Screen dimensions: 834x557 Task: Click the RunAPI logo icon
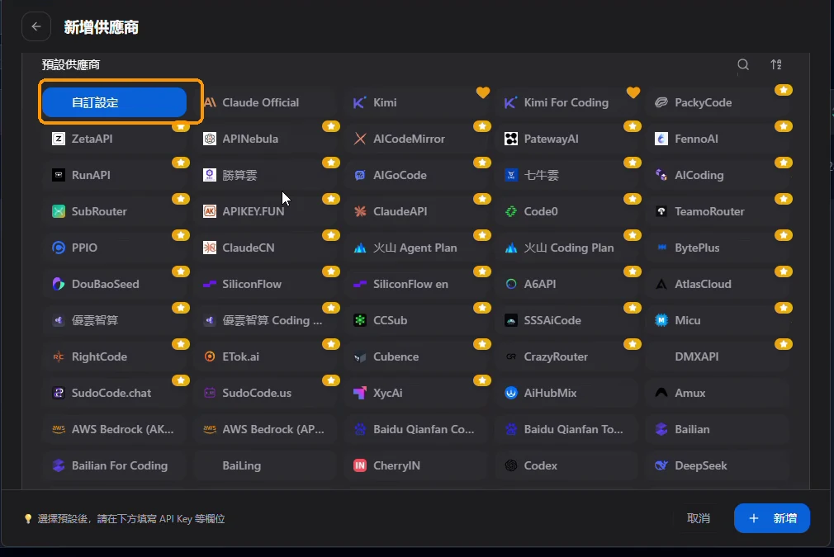tap(59, 175)
